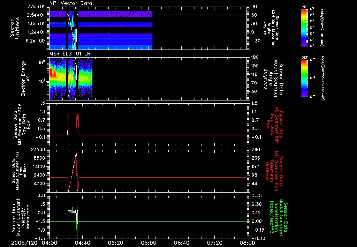The height and width of the screenshot is (247, 357).
Task: Click the "04:00" time tick label
Action: 50,243
